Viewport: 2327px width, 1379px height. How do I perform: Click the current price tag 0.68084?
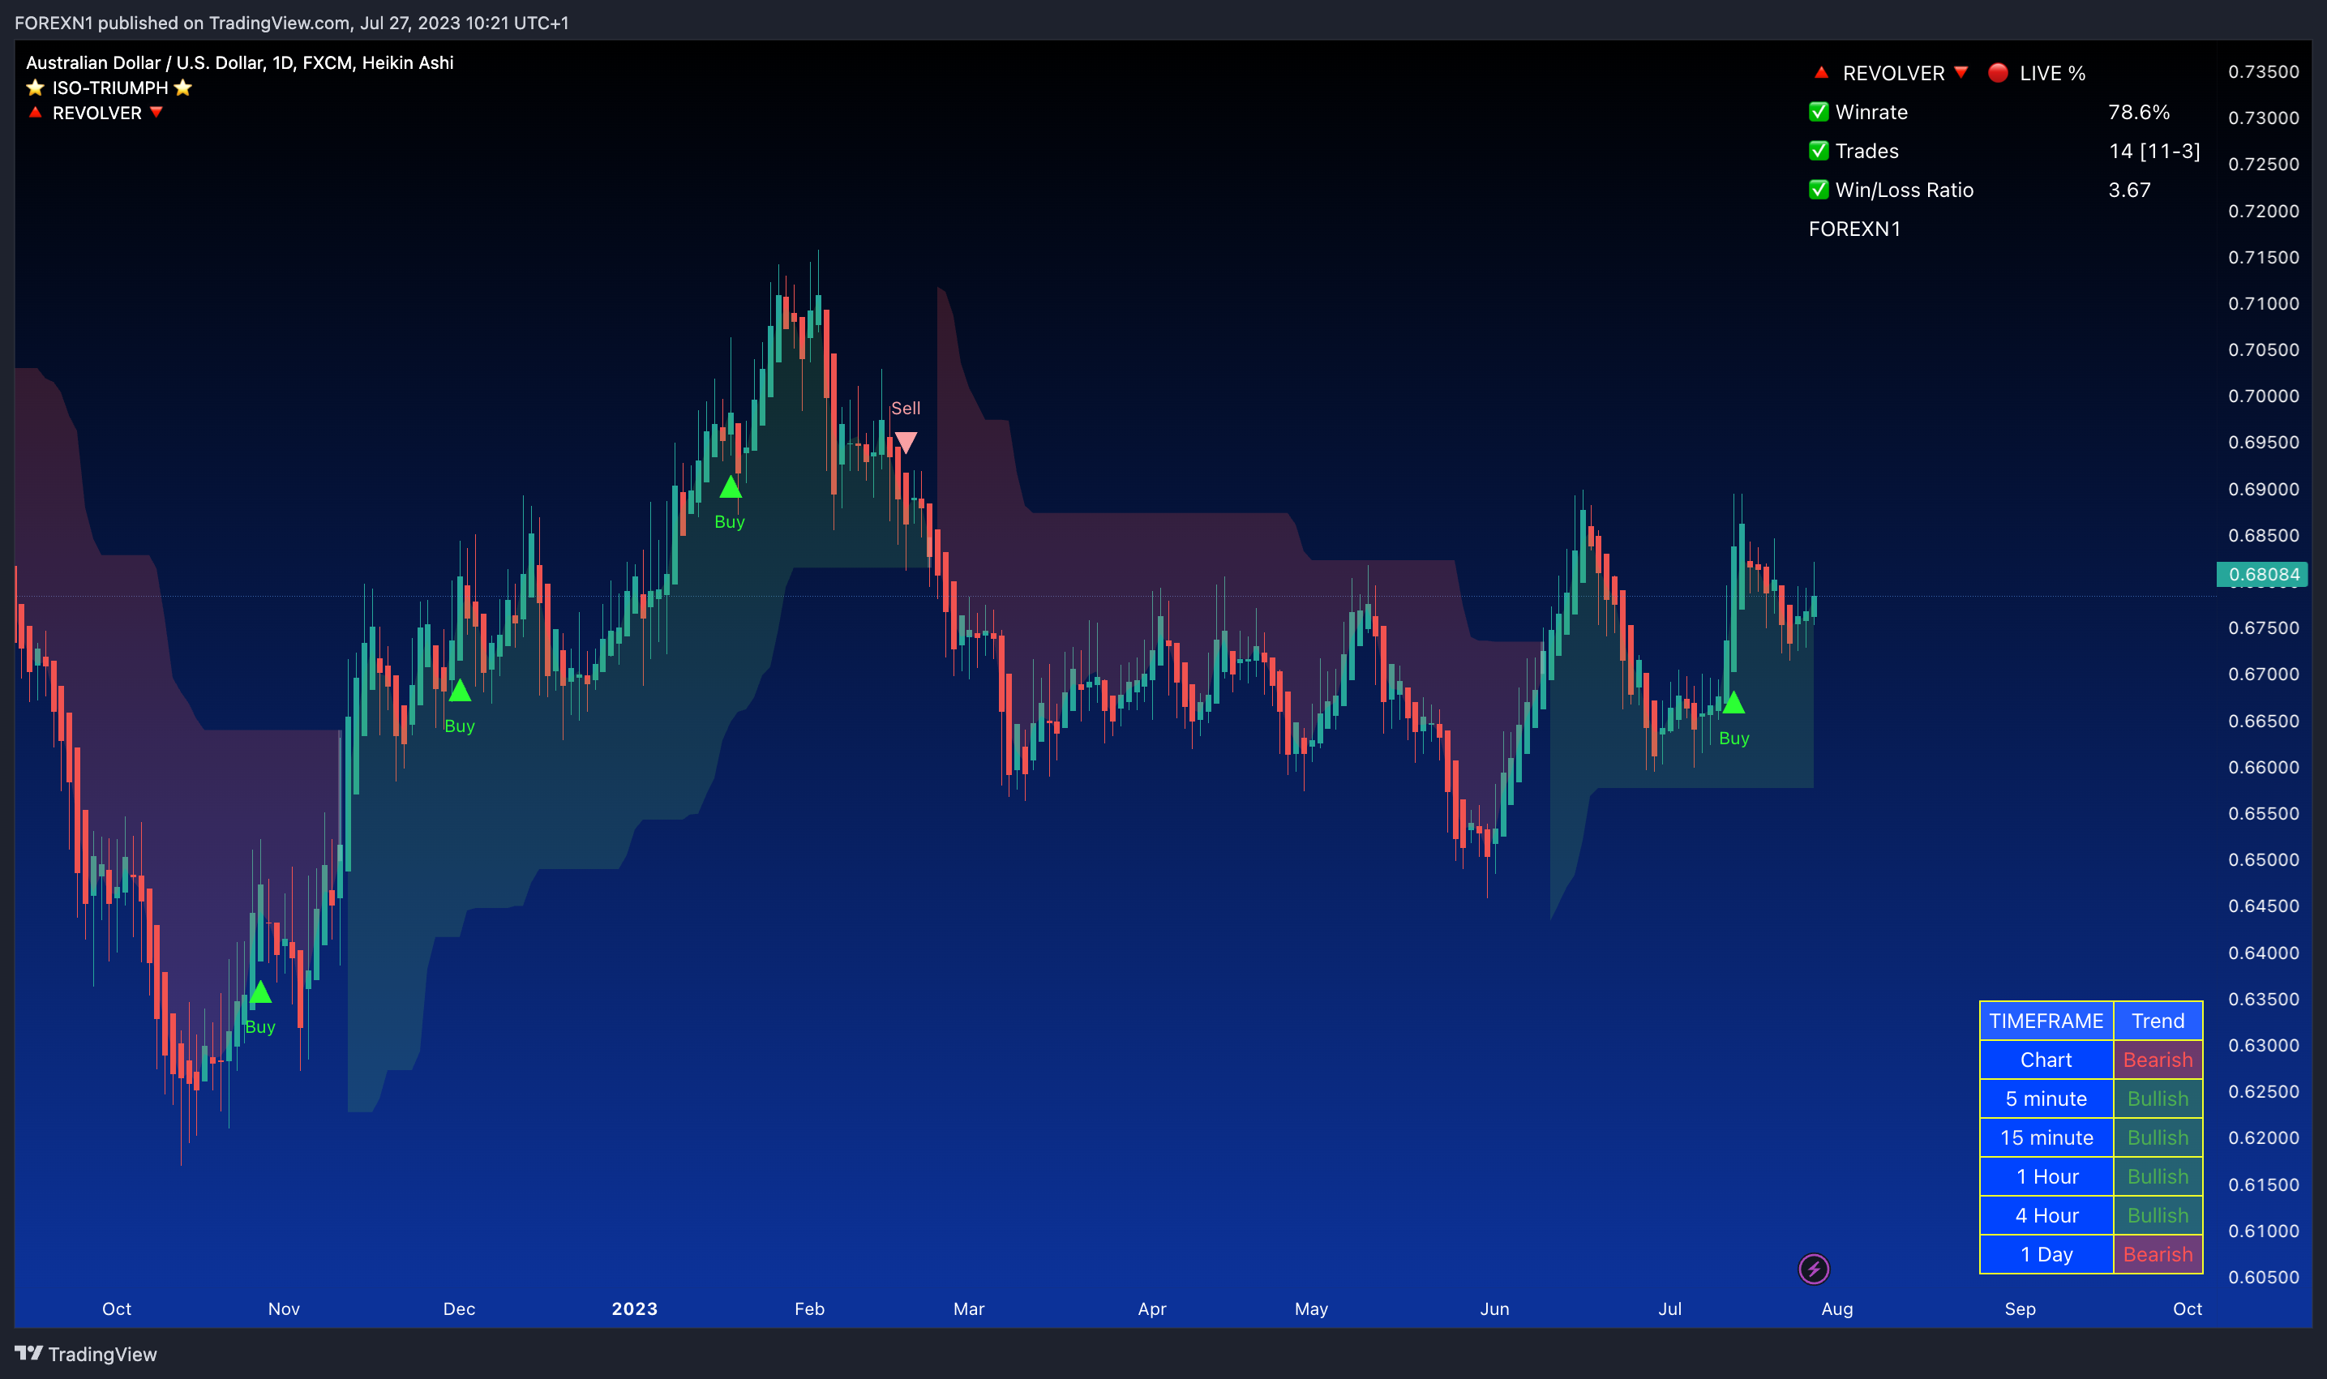(2262, 574)
